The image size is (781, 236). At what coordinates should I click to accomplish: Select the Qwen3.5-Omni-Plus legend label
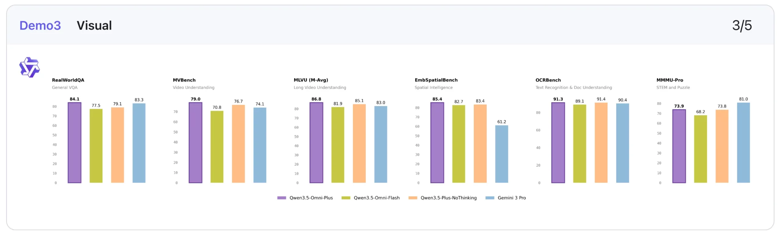[x=311, y=198]
